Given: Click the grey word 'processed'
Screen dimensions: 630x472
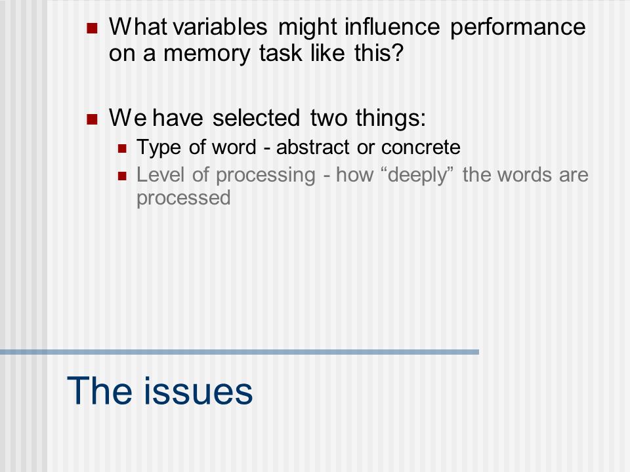Looking at the screenshot, I should tap(183, 198).
